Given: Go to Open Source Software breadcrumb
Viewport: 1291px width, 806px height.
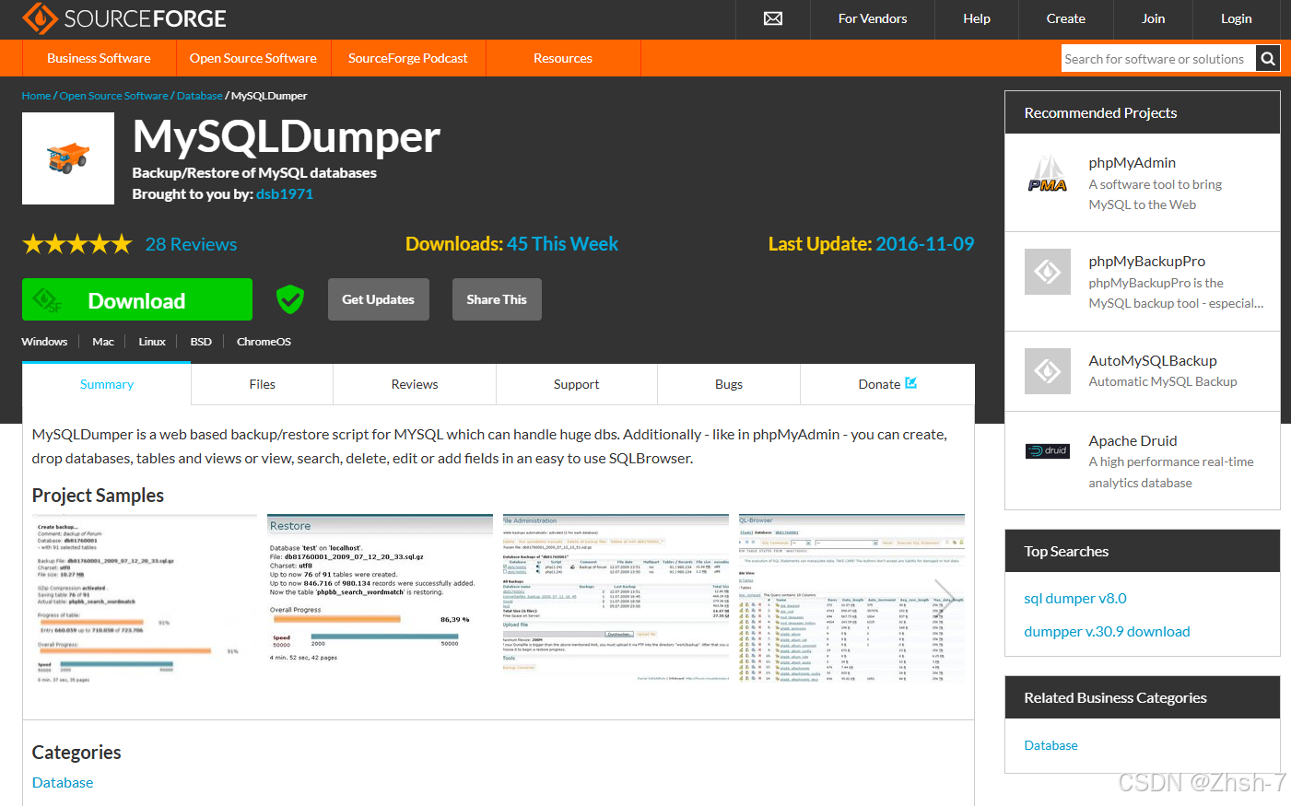Looking at the screenshot, I should click(x=114, y=96).
